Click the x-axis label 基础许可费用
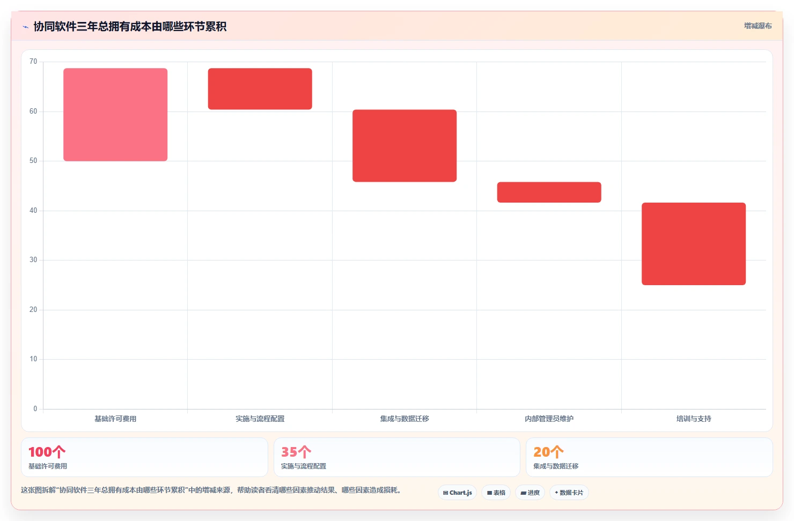Image resolution: width=794 pixels, height=521 pixels. [x=115, y=419]
